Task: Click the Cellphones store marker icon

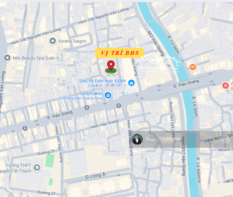Action: pyautogui.click(x=108, y=96)
